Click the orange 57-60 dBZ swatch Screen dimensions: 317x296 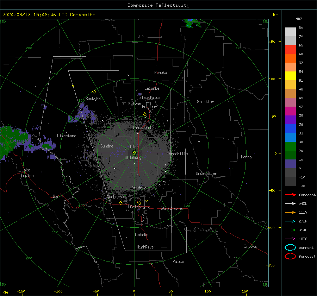pyautogui.click(x=290, y=58)
